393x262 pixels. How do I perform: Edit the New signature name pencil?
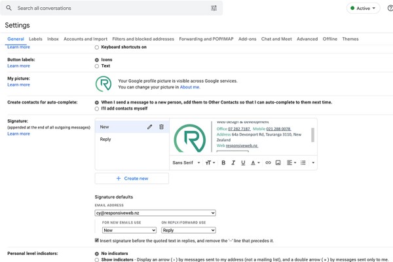[149, 127]
